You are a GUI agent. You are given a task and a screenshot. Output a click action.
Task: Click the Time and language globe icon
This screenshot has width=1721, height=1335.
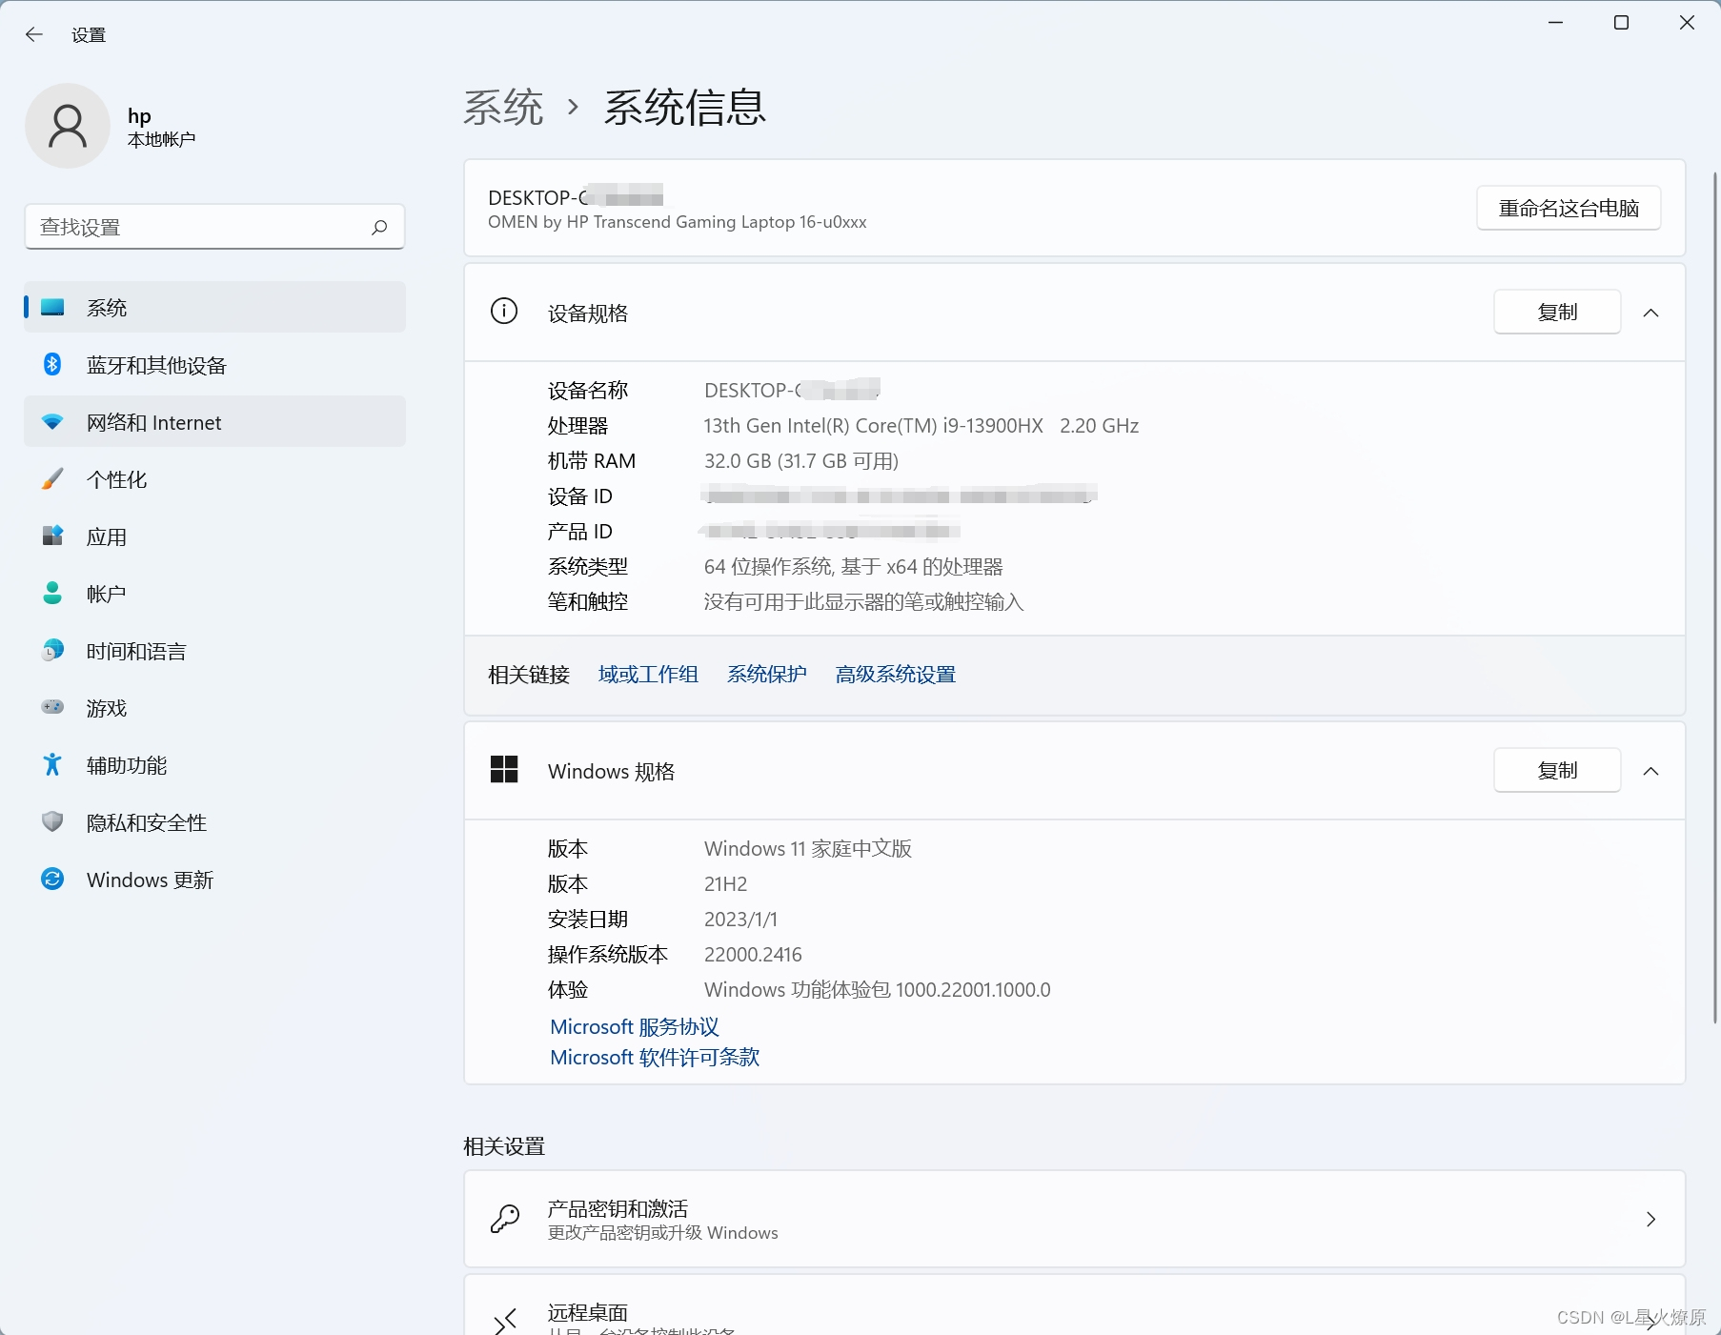pos(52,650)
